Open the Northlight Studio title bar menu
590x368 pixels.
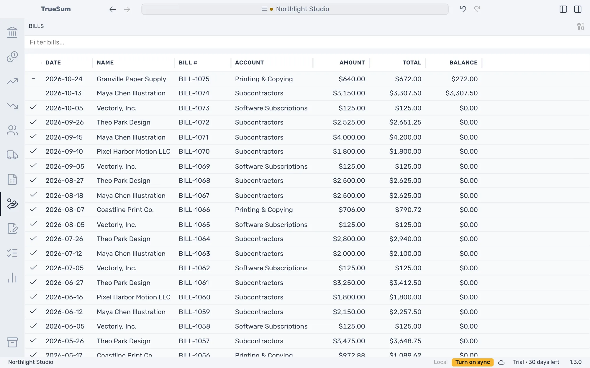pyautogui.click(x=295, y=9)
